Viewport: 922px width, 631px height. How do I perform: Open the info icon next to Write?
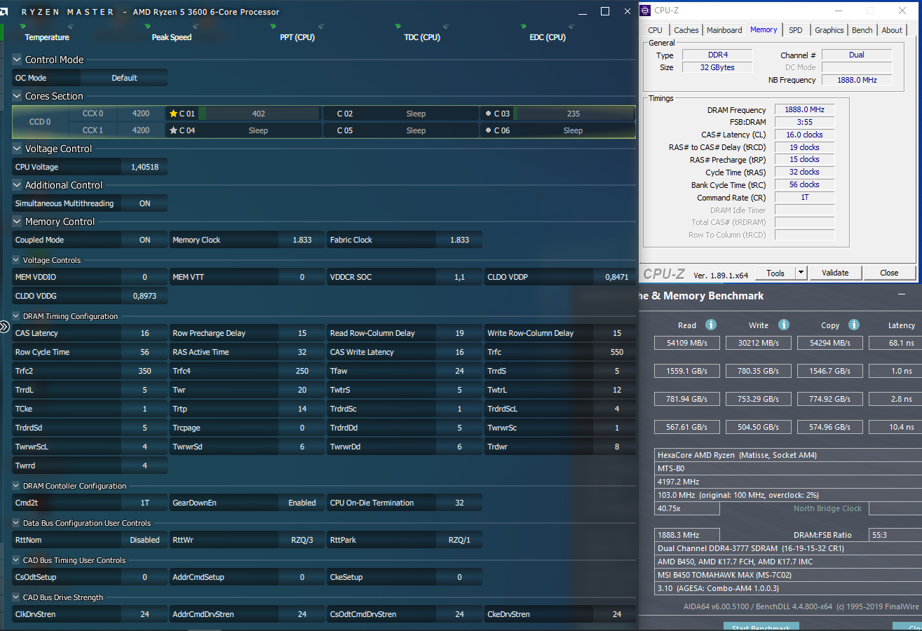784,325
